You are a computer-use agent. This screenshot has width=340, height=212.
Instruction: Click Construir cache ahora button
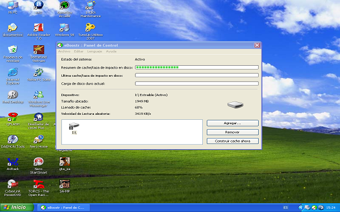click(x=232, y=141)
